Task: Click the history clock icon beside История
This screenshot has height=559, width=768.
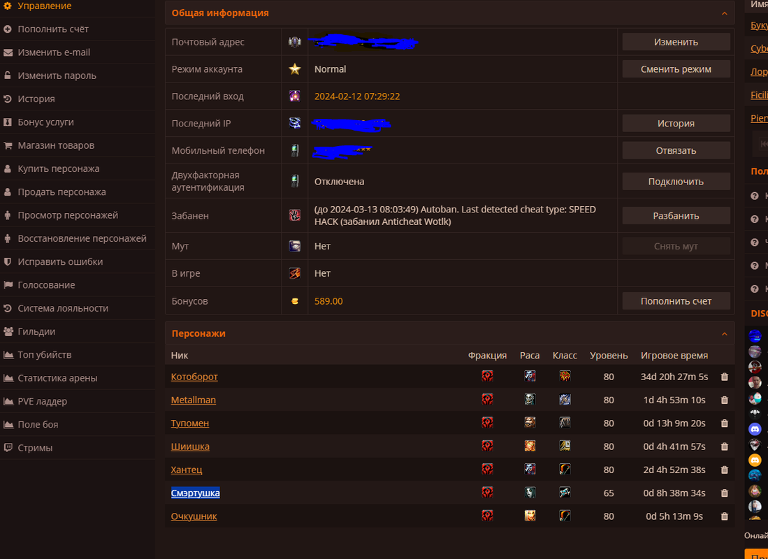Action: (8, 99)
